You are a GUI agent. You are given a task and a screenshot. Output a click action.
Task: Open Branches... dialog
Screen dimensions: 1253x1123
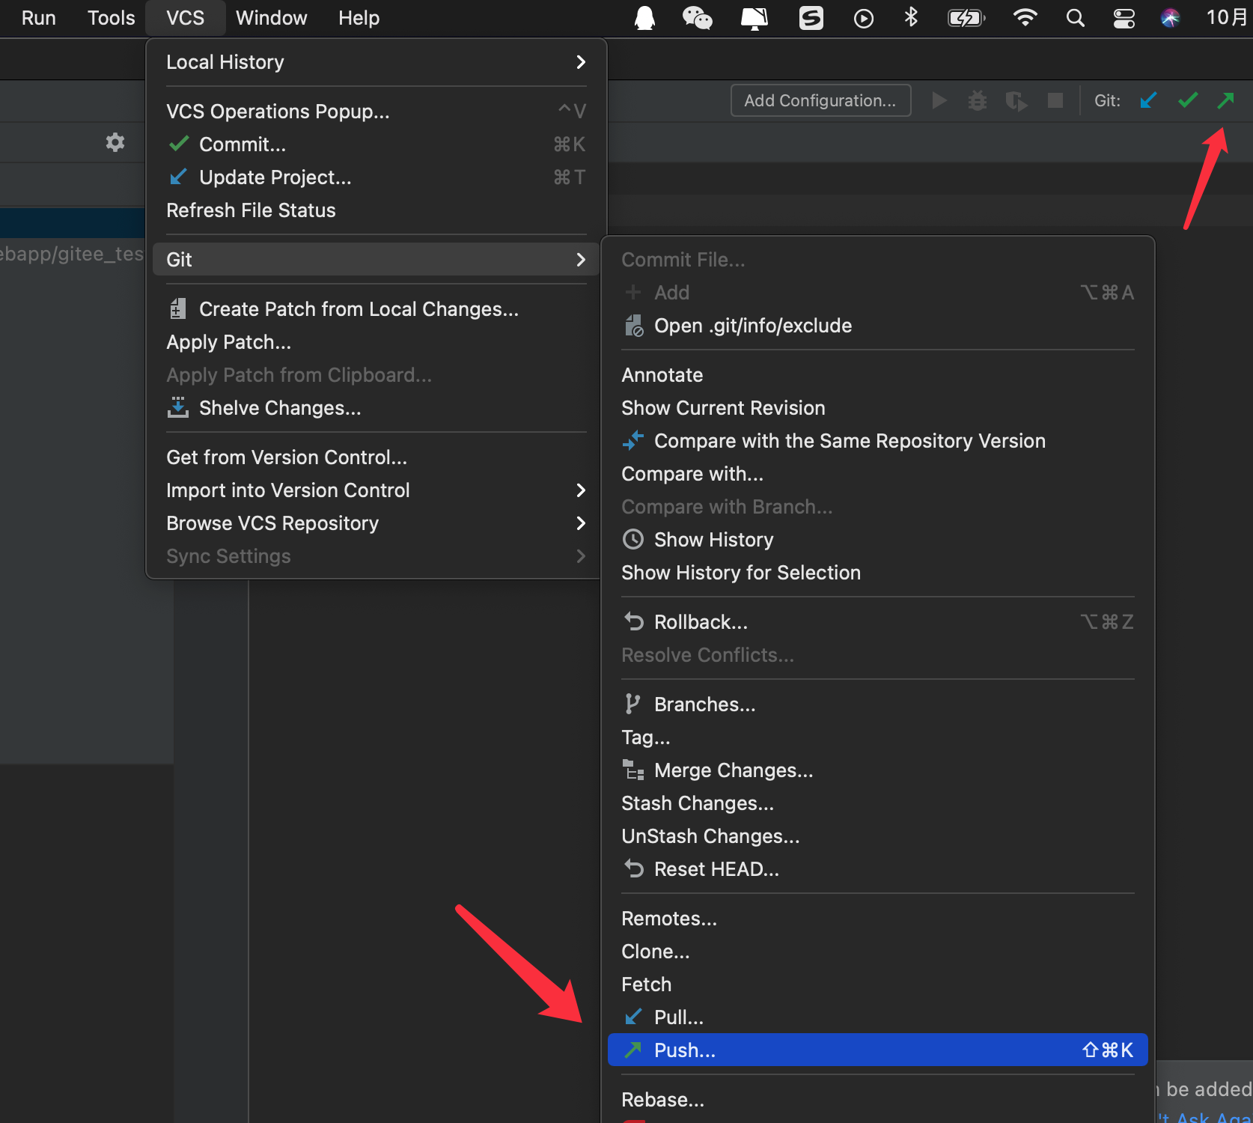point(877,704)
